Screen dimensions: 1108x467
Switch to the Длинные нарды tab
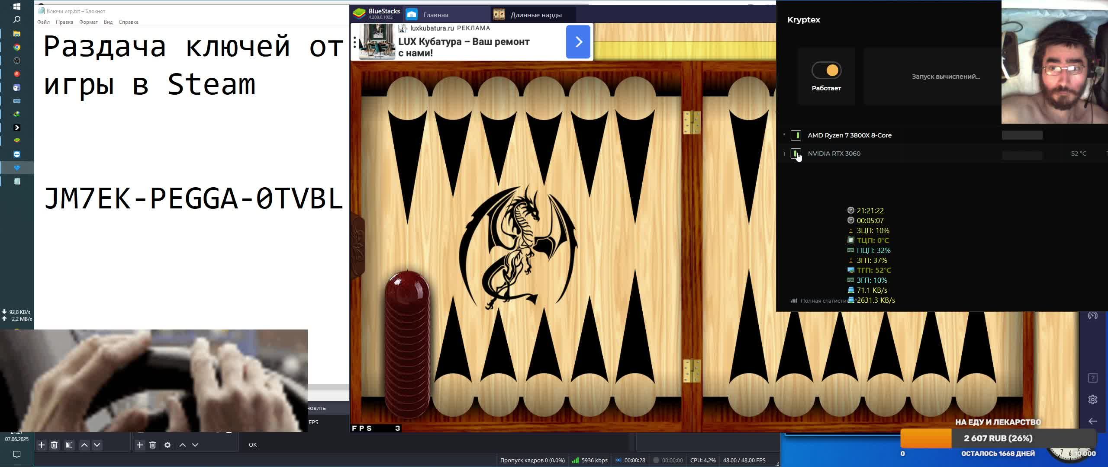click(535, 15)
